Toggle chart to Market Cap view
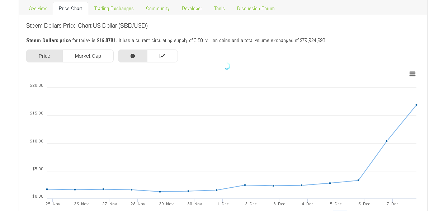The height and width of the screenshot is (211, 439). (88, 56)
